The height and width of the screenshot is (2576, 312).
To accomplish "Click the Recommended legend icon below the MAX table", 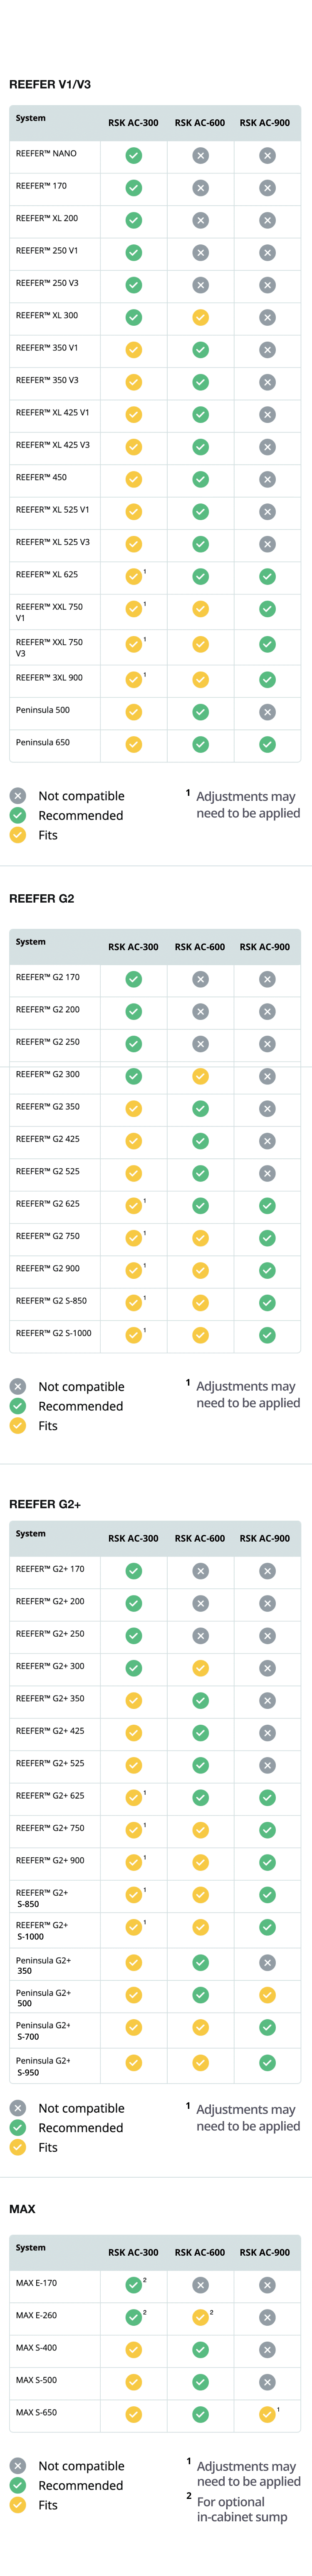I will (x=18, y=2485).
